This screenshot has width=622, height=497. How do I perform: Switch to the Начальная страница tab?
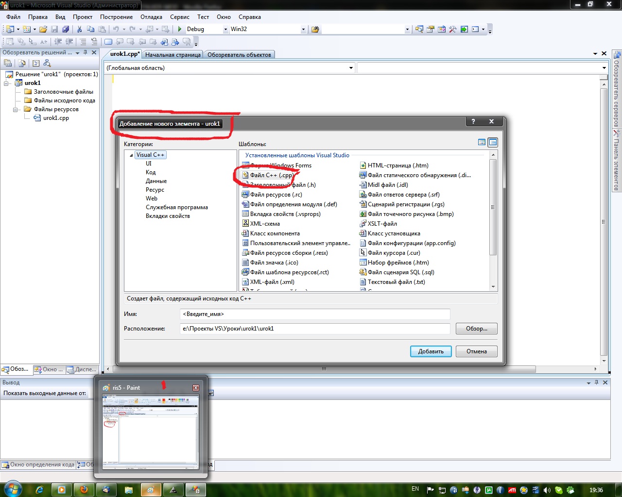pyautogui.click(x=173, y=54)
